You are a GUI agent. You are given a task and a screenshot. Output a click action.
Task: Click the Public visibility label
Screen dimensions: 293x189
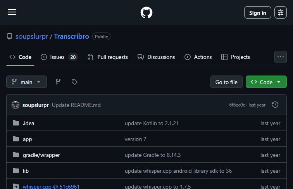click(101, 37)
